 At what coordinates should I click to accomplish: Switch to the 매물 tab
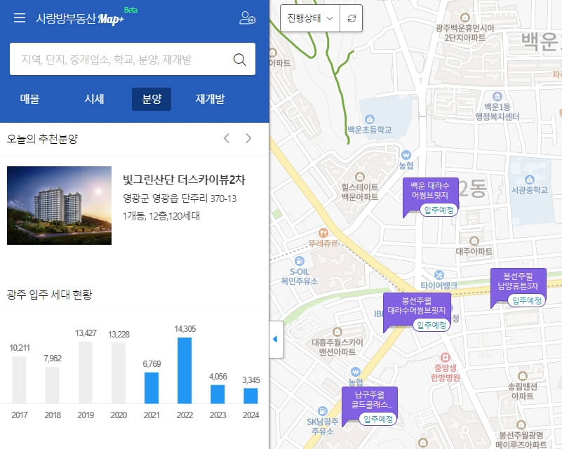tap(29, 99)
